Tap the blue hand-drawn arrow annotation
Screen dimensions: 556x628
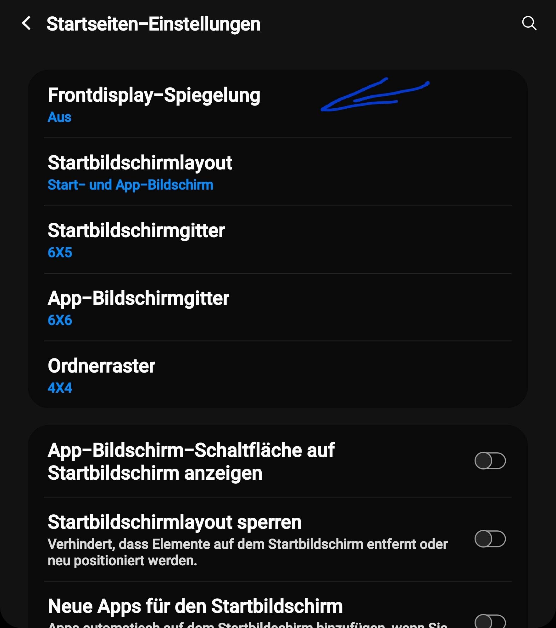(x=375, y=94)
